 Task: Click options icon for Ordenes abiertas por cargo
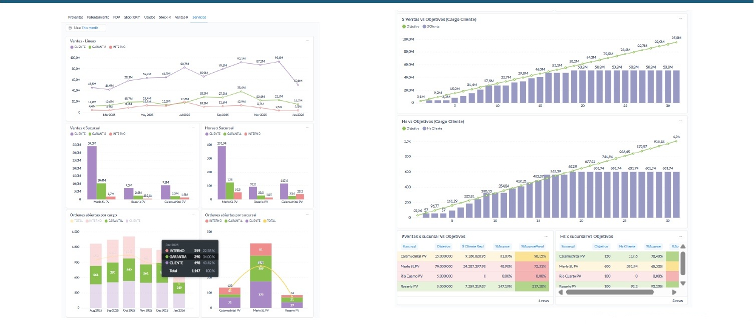point(193,214)
